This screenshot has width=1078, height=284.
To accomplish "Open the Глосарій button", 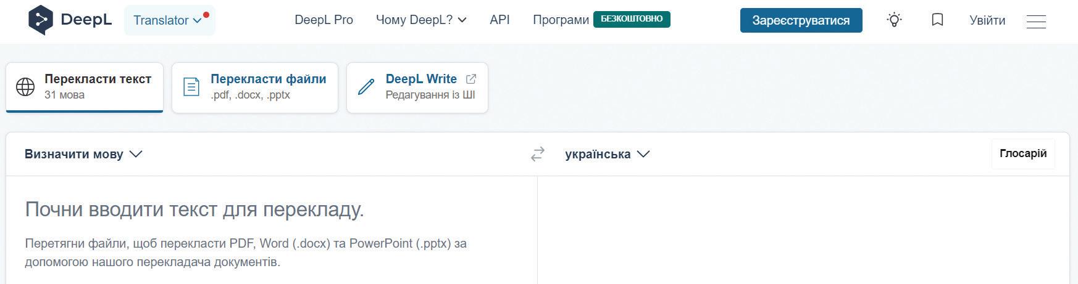I will pos(1023,153).
